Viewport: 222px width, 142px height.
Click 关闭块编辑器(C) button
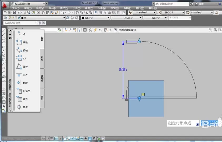[x=127, y=30]
